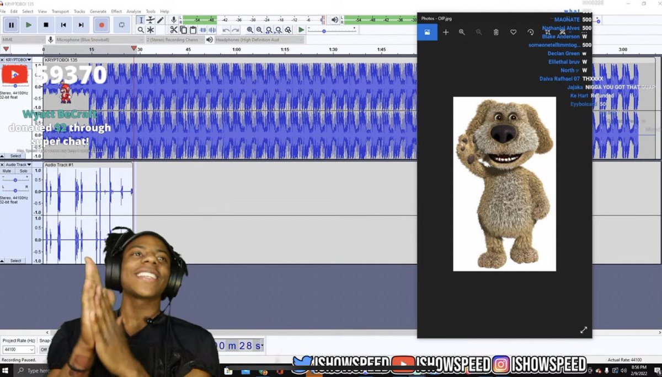Click the Windows search box on taskbar
The width and height of the screenshot is (662, 377).
(x=33, y=371)
